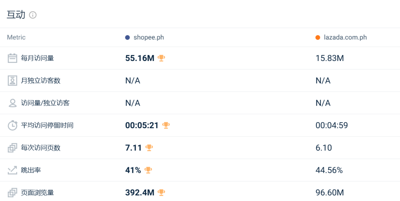Click the clock icon for 平均访问停留时间
Image resolution: width=400 pixels, height=201 pixels.
point(13,125)
